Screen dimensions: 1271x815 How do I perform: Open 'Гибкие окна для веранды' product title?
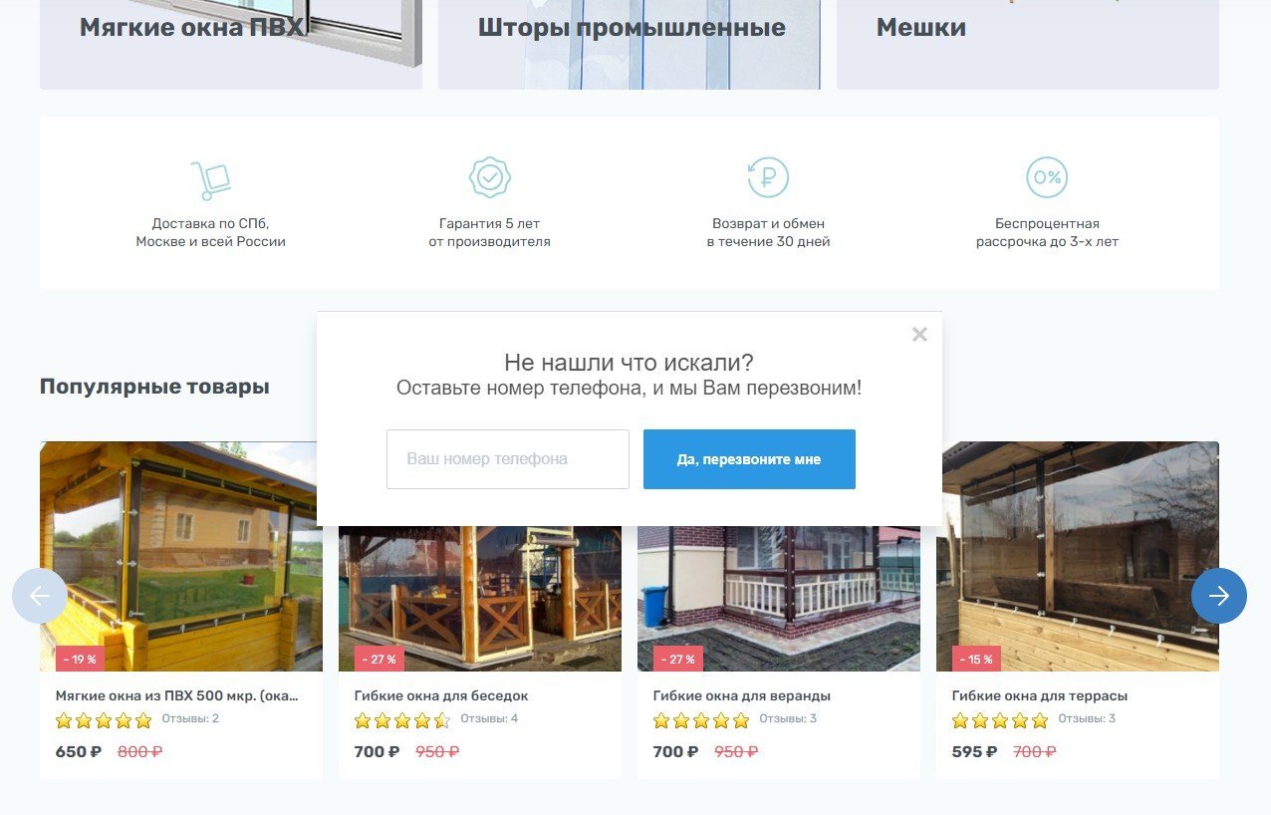[742, 695]
